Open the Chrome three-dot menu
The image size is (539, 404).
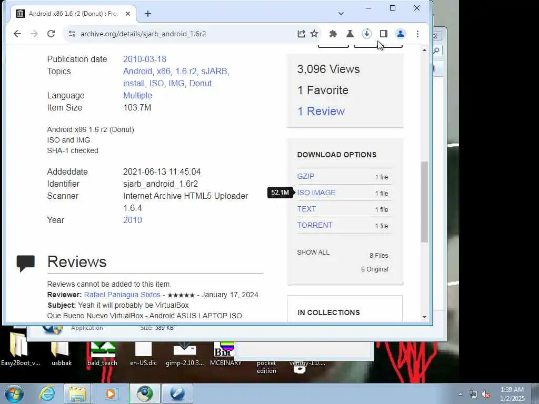pos(417,34)
